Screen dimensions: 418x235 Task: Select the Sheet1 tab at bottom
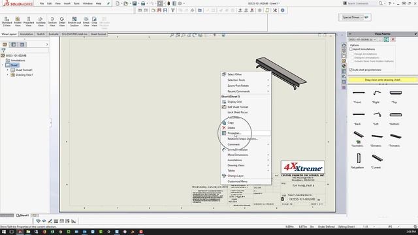tap(22, 215)
